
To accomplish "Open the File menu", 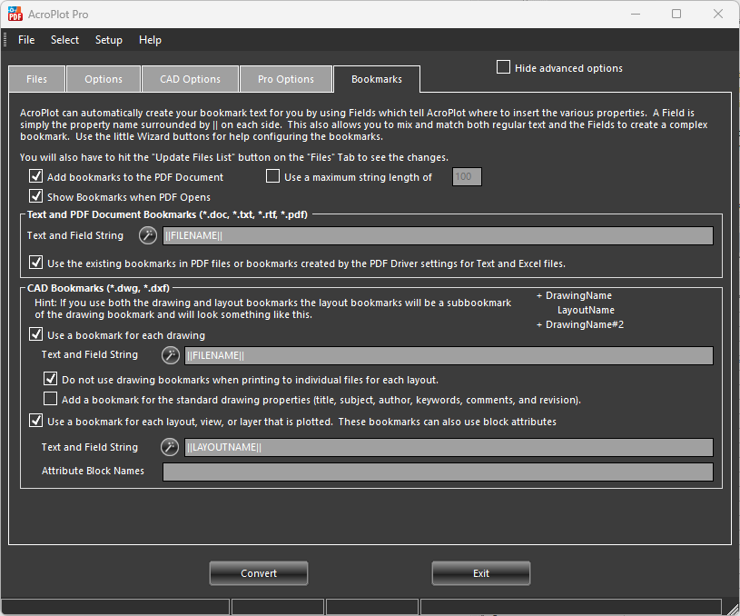I will [26, 40].
